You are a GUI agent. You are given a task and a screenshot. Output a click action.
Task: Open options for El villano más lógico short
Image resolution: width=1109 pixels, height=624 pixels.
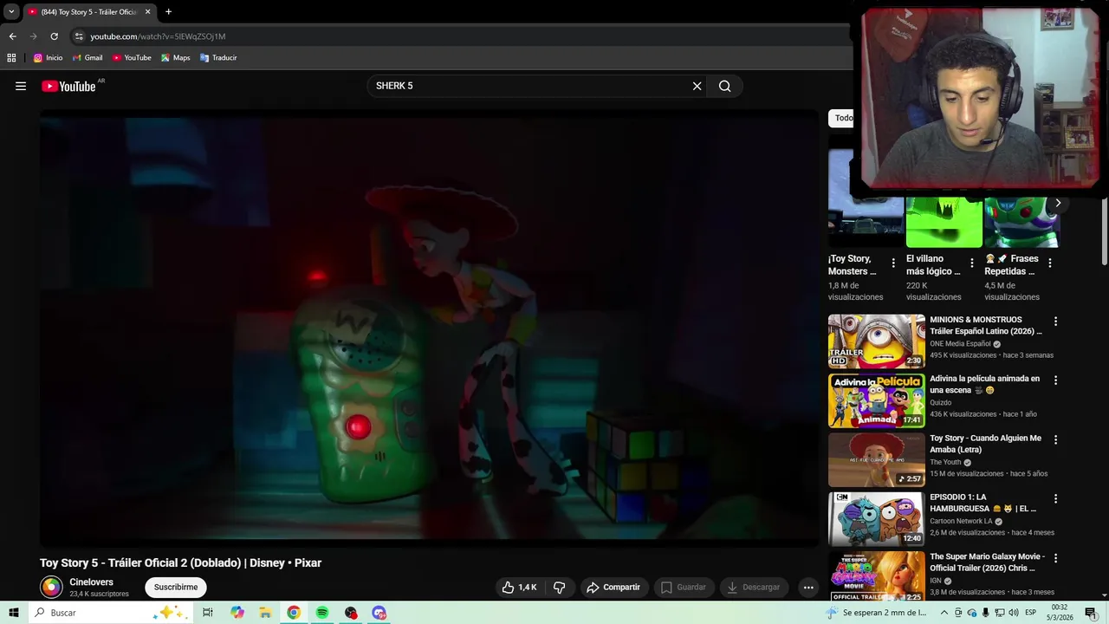pyautogui.click(x=971, y=263)
